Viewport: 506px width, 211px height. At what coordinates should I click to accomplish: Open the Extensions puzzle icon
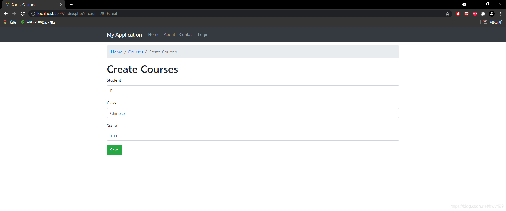click(x=483, y=14)
